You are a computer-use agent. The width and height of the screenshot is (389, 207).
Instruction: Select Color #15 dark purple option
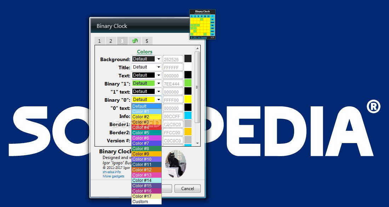[x=147, y=186]
